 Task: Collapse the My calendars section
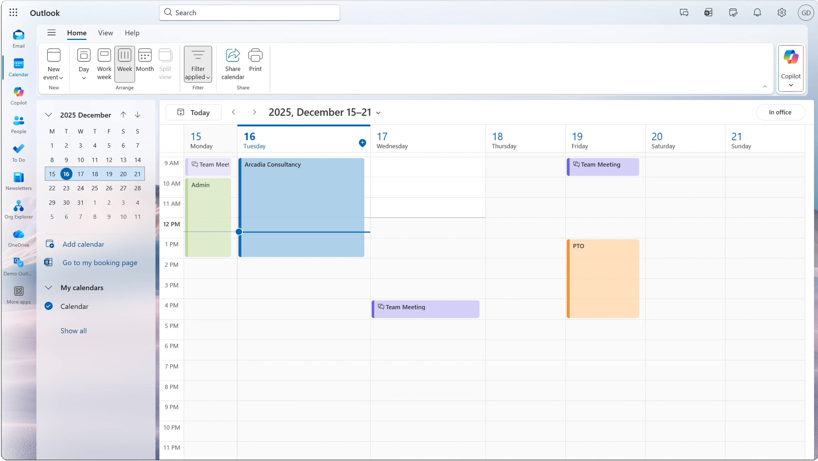click(48, 288)
